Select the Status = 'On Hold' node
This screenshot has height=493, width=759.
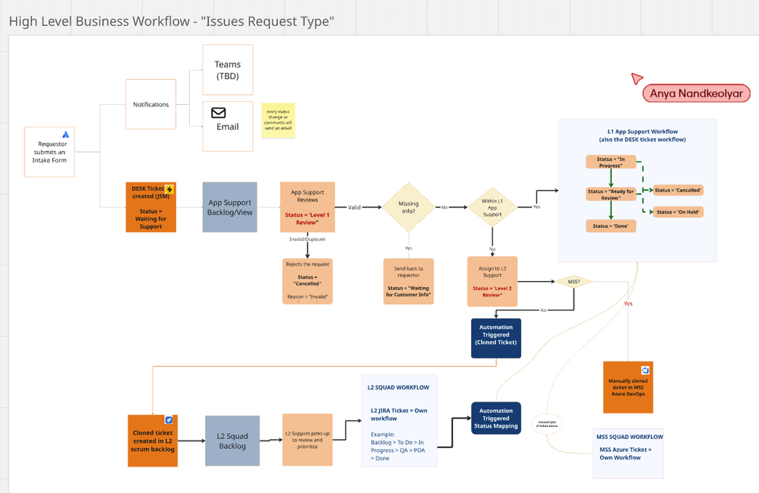pyautogui.click(x=678, y=212)
